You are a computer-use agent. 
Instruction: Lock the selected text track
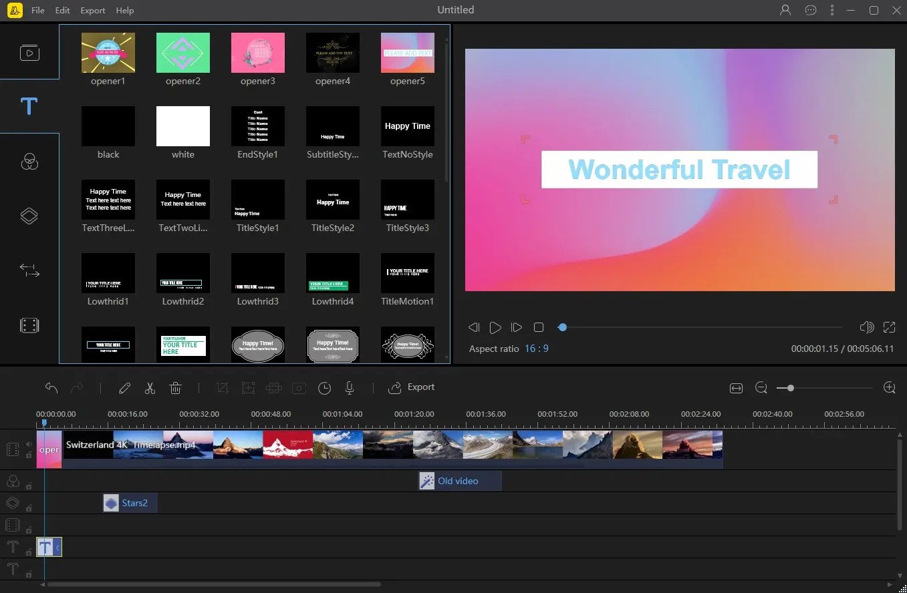click(29, 552)
